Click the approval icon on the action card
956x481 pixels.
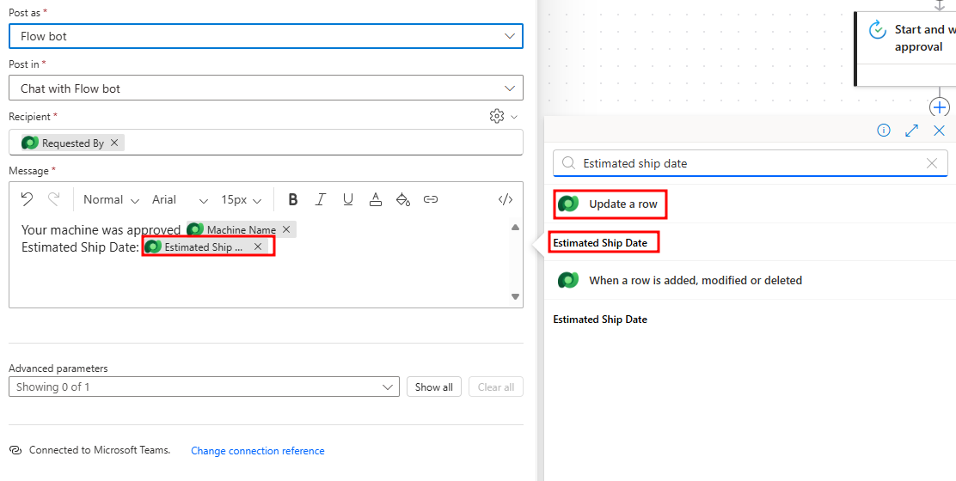coord(877,30)
